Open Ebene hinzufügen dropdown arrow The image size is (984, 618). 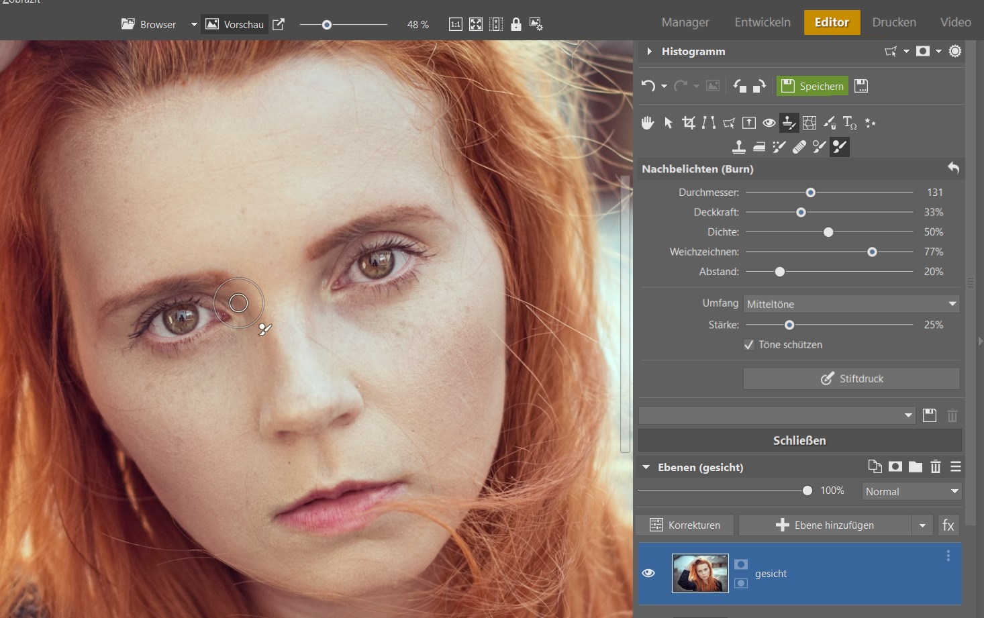tap(922, 525)
